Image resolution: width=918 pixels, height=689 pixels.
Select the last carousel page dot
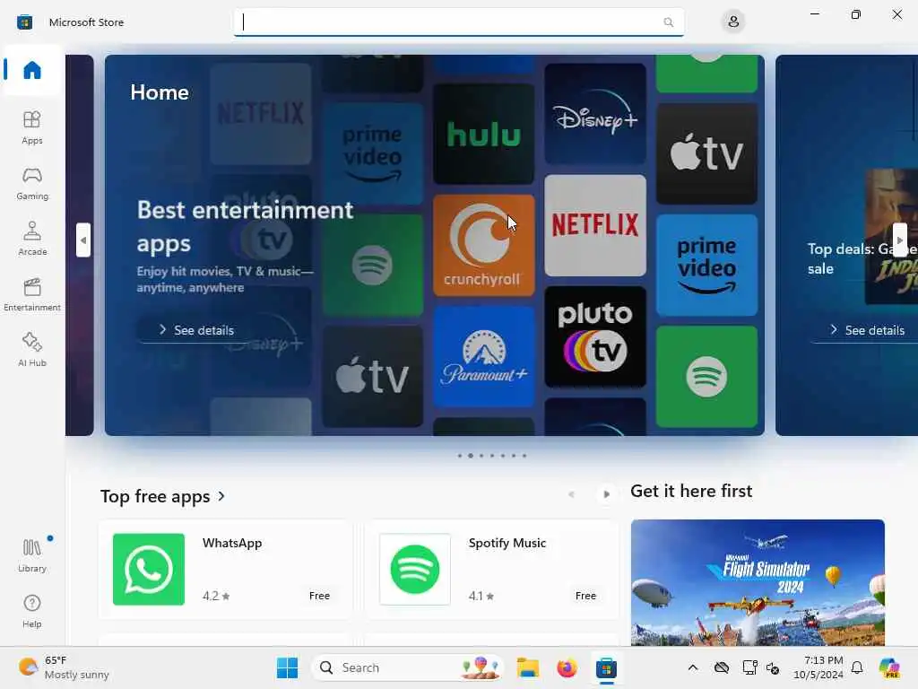tap(524, 456)
